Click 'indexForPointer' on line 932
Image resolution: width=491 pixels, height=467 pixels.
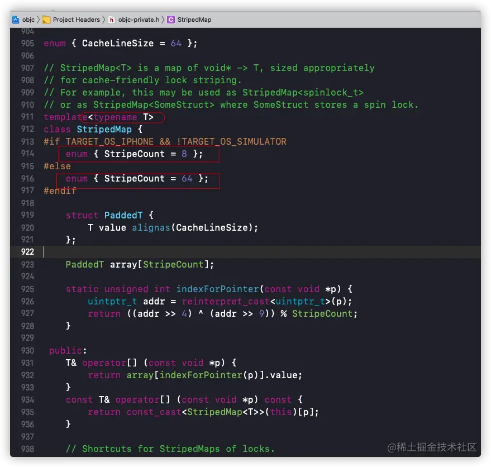tap(201, 375)
